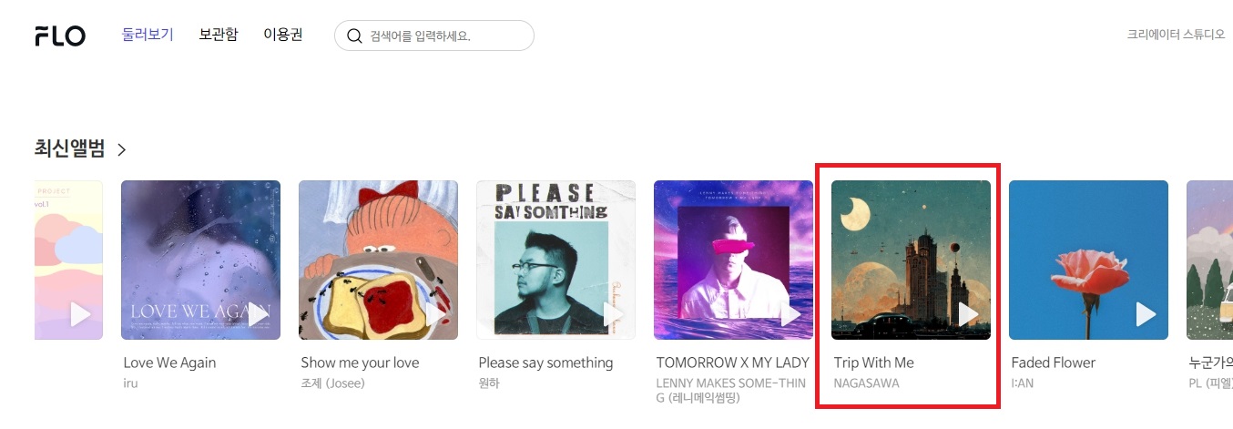Play the Love We Again album

point(258,314)
